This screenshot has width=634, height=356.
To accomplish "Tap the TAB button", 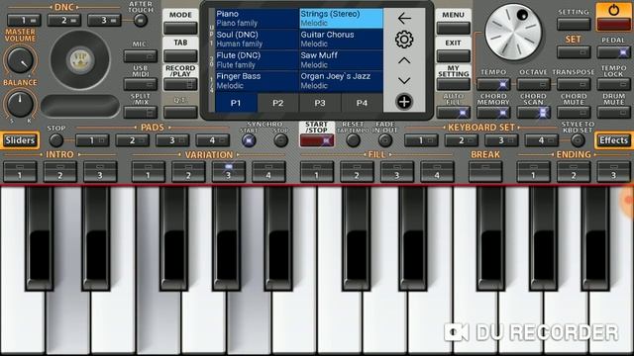I will (x=180, y=56).
